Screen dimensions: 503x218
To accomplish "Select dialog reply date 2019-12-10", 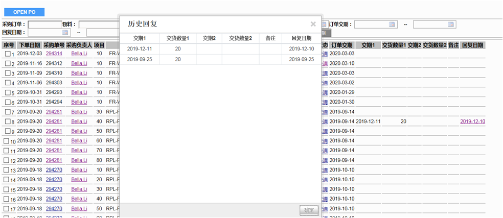I will click(x=302, y=49).
